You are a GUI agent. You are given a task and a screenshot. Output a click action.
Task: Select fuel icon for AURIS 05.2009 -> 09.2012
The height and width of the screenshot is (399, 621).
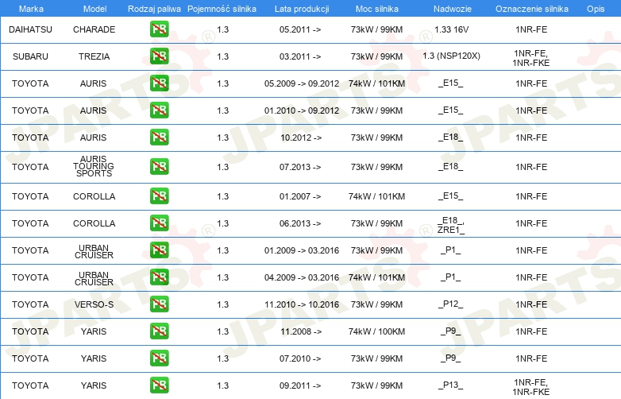(159, 83)
